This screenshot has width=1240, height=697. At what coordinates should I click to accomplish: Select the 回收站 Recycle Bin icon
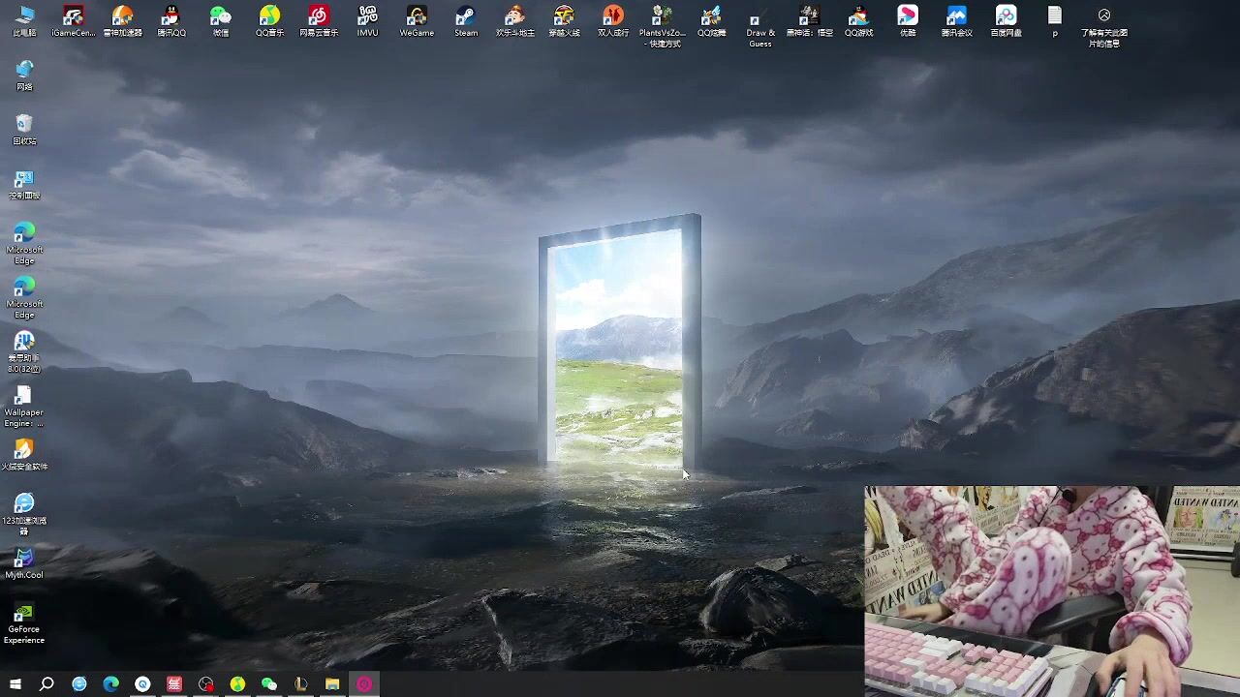(x=24, y=128)
